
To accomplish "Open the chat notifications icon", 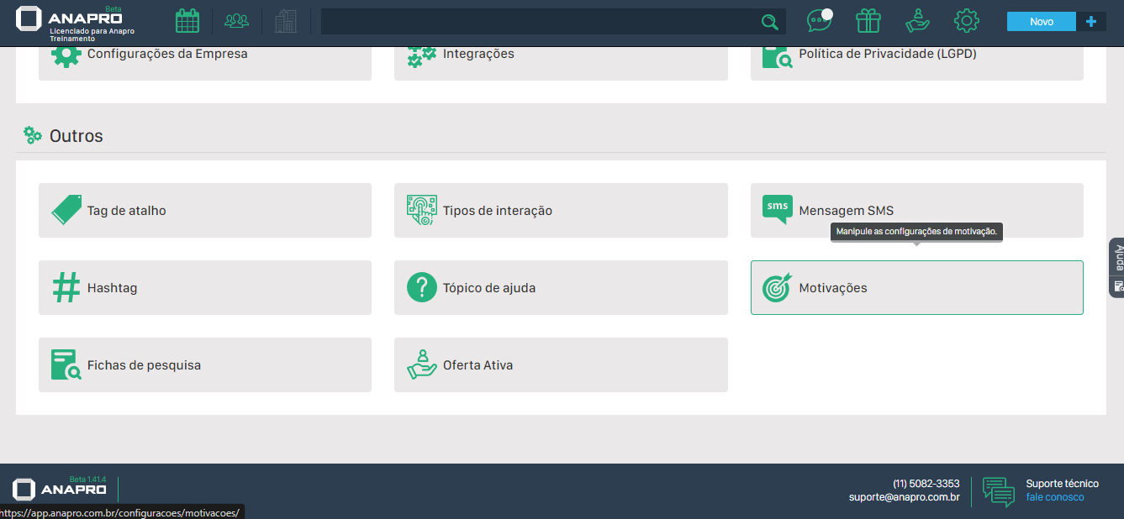I will tap(819, 21).
